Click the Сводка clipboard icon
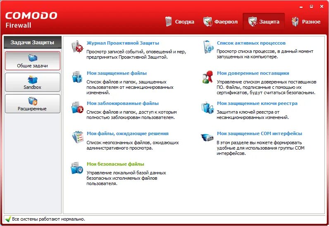Image resolution: width=329 pixels, height=226 pixels. (x=168, y=21)
